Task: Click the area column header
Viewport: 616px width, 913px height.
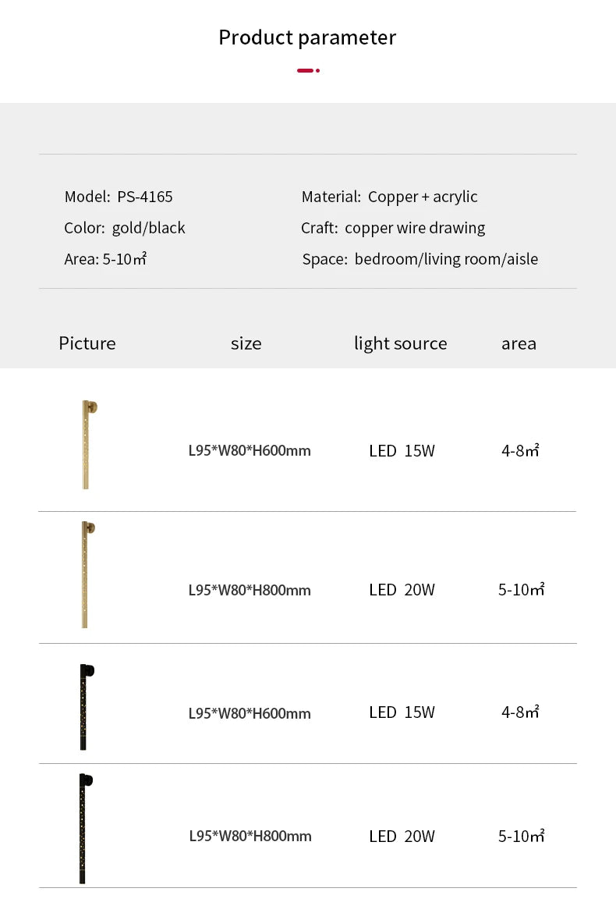Action: [x=519, y=343]
